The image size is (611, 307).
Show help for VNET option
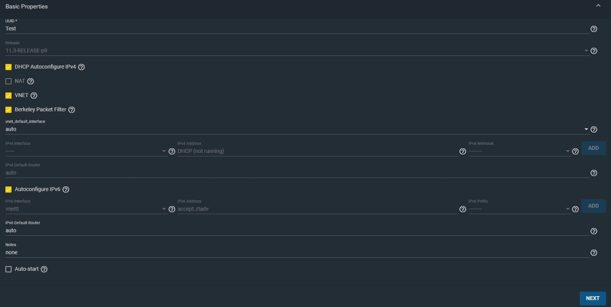tap(33, 96)
